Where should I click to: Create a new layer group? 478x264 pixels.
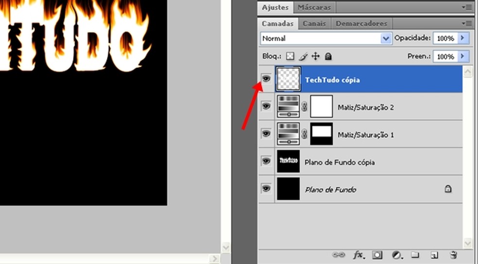[415, 255]
